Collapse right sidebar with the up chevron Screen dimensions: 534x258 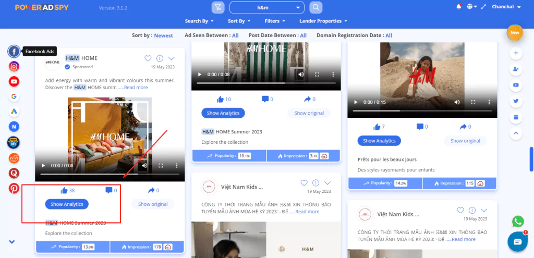click(x=516, y=133)
